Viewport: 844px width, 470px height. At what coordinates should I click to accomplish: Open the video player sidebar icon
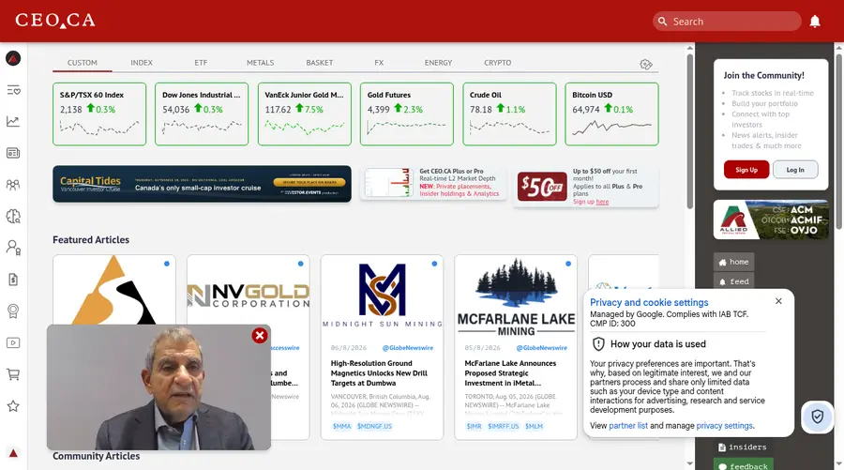pyautogui.click(x=13, y=343)
